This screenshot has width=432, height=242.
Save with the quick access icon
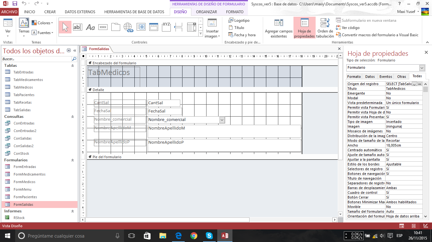(15, 4)
